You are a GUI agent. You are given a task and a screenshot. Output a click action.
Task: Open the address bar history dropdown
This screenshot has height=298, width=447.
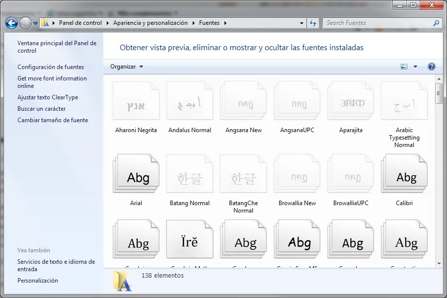(x=301, y=23)
